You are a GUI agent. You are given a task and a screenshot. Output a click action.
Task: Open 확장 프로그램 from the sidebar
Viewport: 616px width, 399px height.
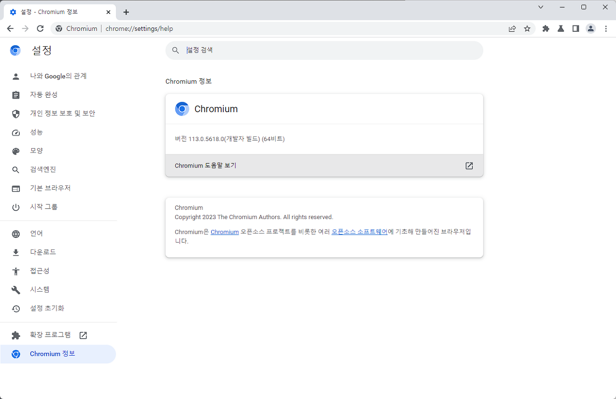[x=58, y=335]
